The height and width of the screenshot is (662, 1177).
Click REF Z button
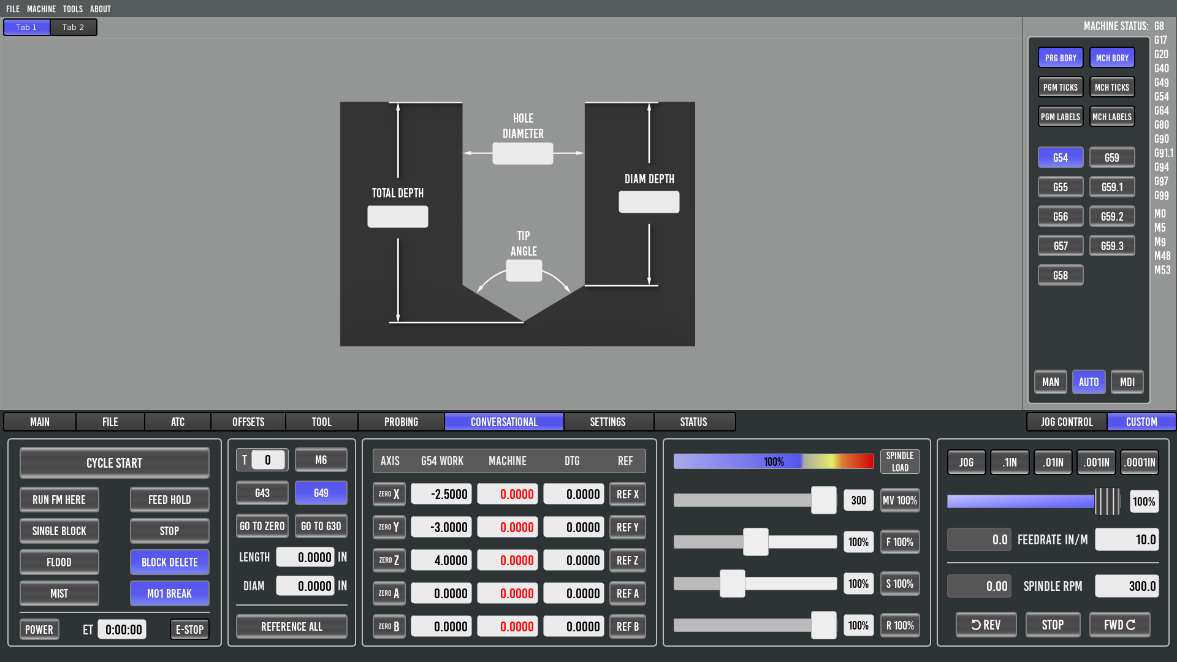tap(628, 560)
